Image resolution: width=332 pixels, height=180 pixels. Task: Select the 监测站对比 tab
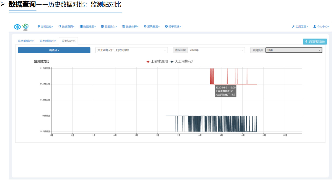point(69,41)
